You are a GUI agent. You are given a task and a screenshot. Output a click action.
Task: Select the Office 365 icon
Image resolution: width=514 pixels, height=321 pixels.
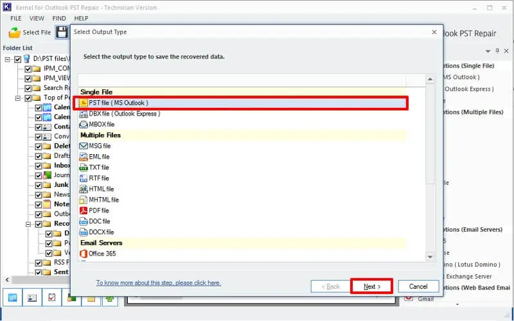84,254
